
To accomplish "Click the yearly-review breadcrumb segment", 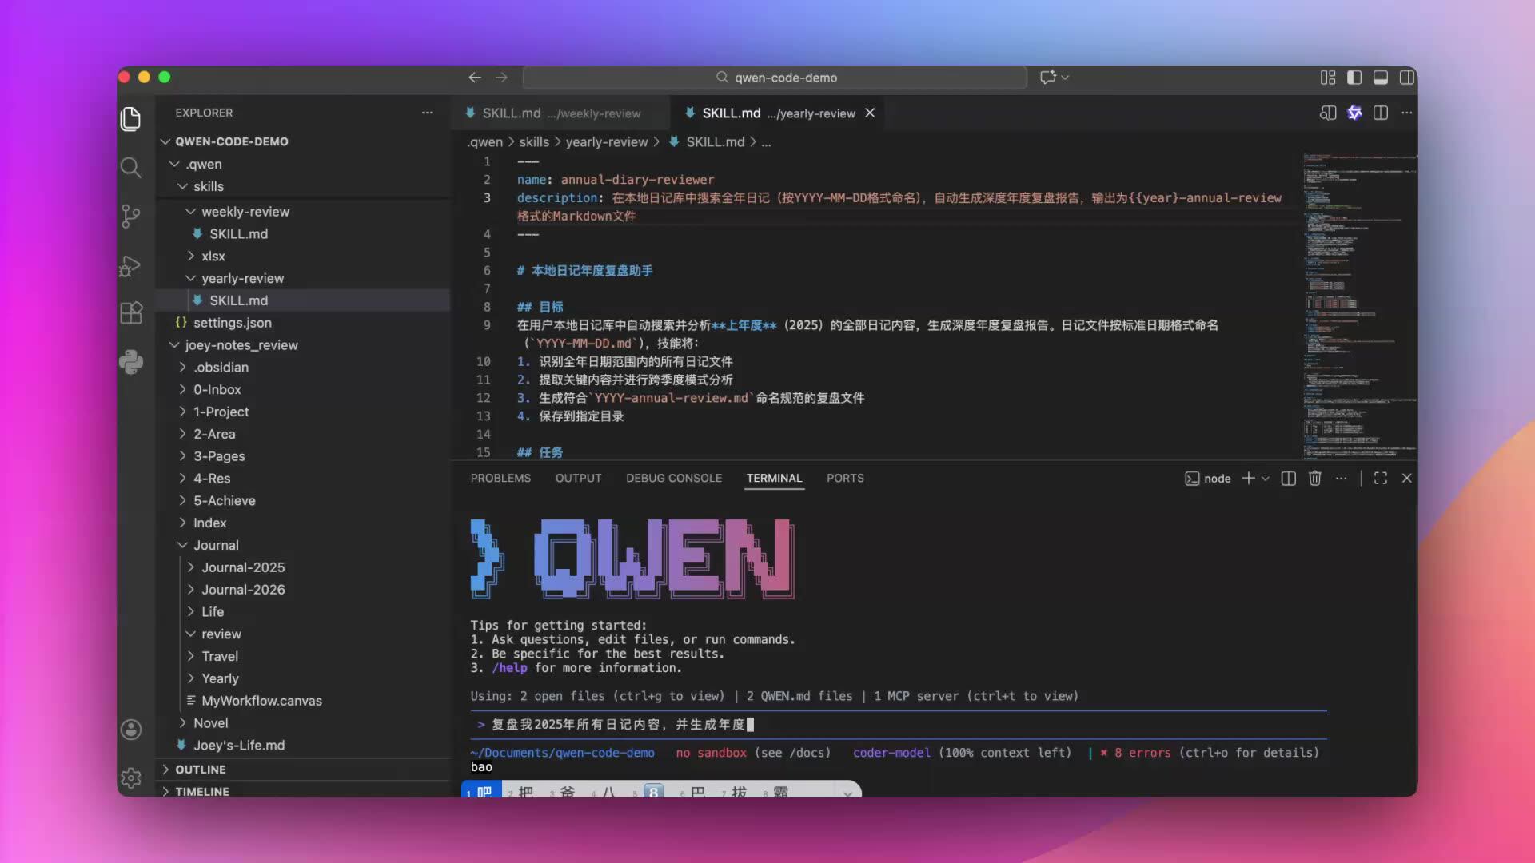I will coord(606,141).
